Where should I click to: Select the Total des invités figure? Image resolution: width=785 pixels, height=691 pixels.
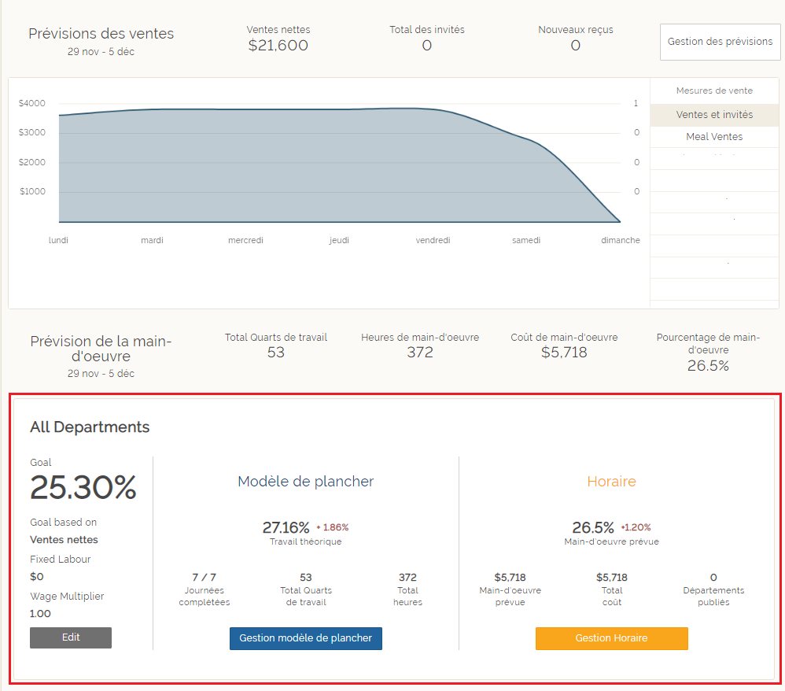pyautogui.click(x=427, y=46)
